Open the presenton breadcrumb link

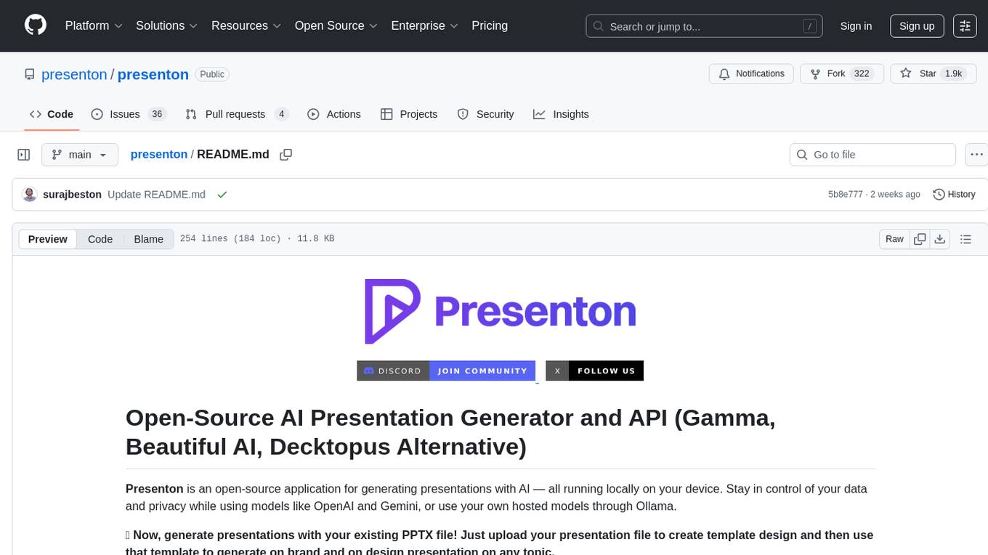click(159, 154)
